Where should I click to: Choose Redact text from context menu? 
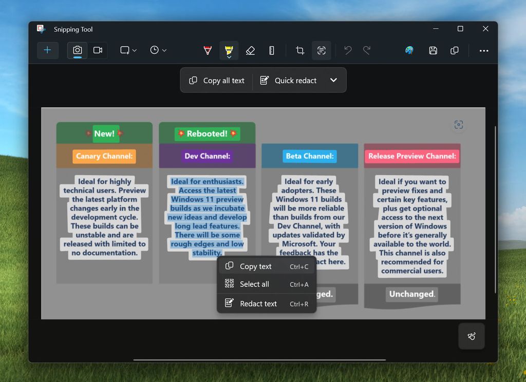[258, 303]
